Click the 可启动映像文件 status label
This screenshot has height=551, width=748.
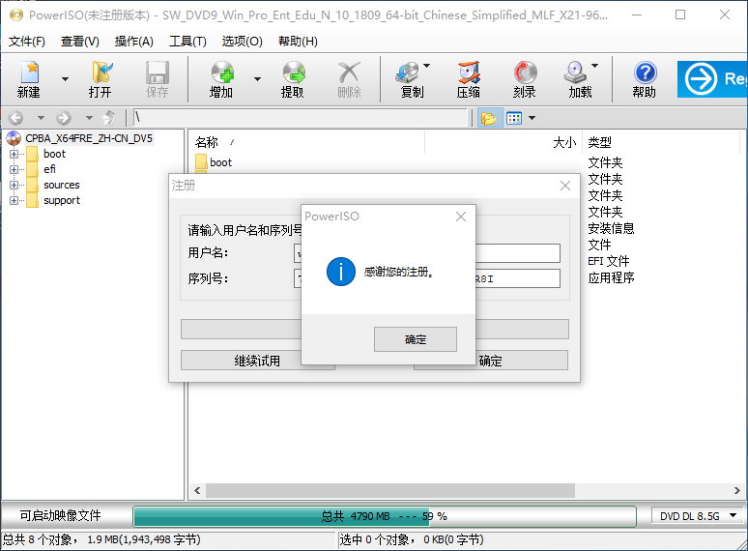click(61, 515)
